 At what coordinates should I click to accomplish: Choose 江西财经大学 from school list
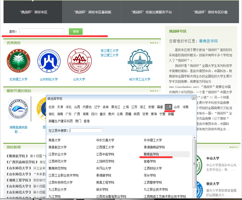click(153, 168)
